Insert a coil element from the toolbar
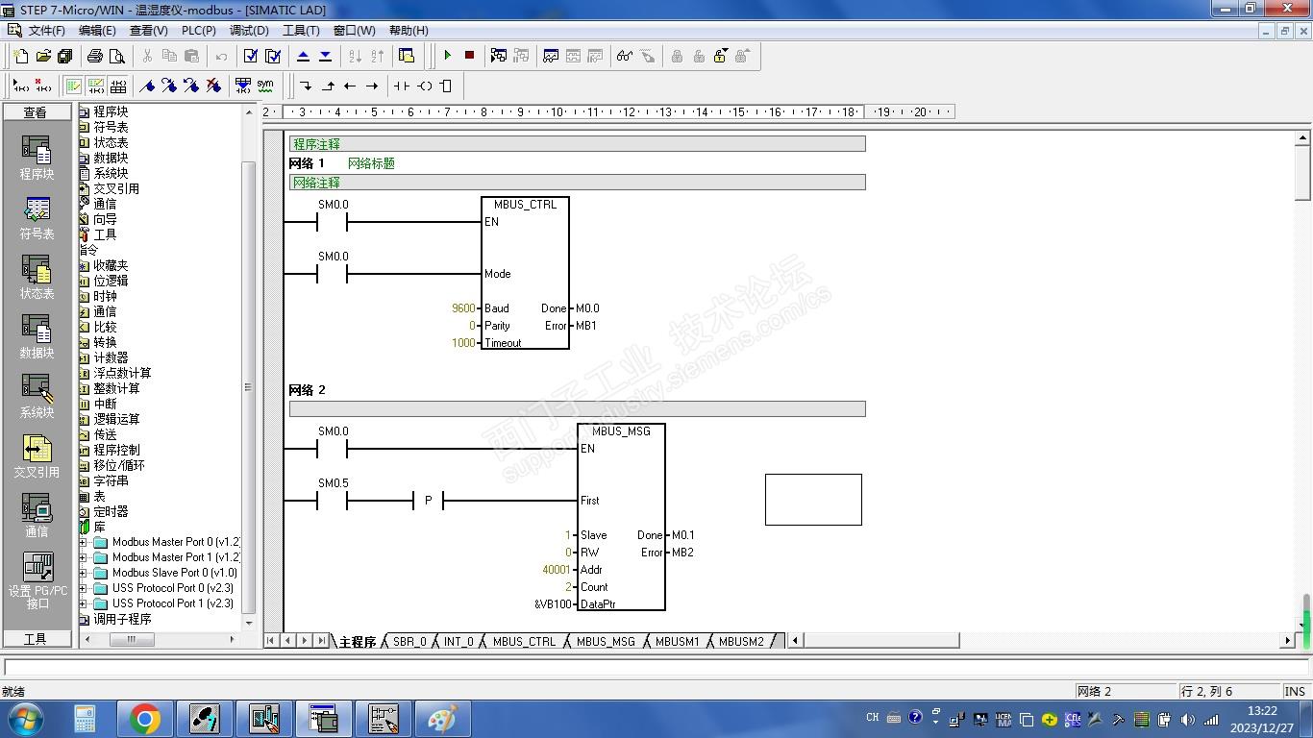This screenshot has height=738, width=1313. click(424, 86)
